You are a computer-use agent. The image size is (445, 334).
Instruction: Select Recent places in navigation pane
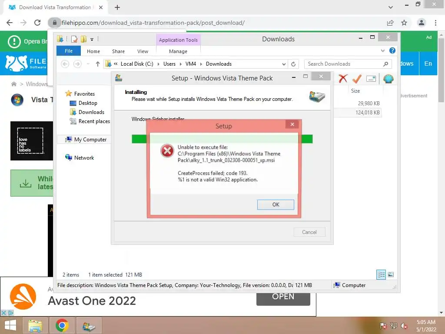pos(94,121)
